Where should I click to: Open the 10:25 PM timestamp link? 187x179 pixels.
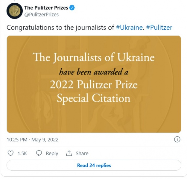(32, 139)
